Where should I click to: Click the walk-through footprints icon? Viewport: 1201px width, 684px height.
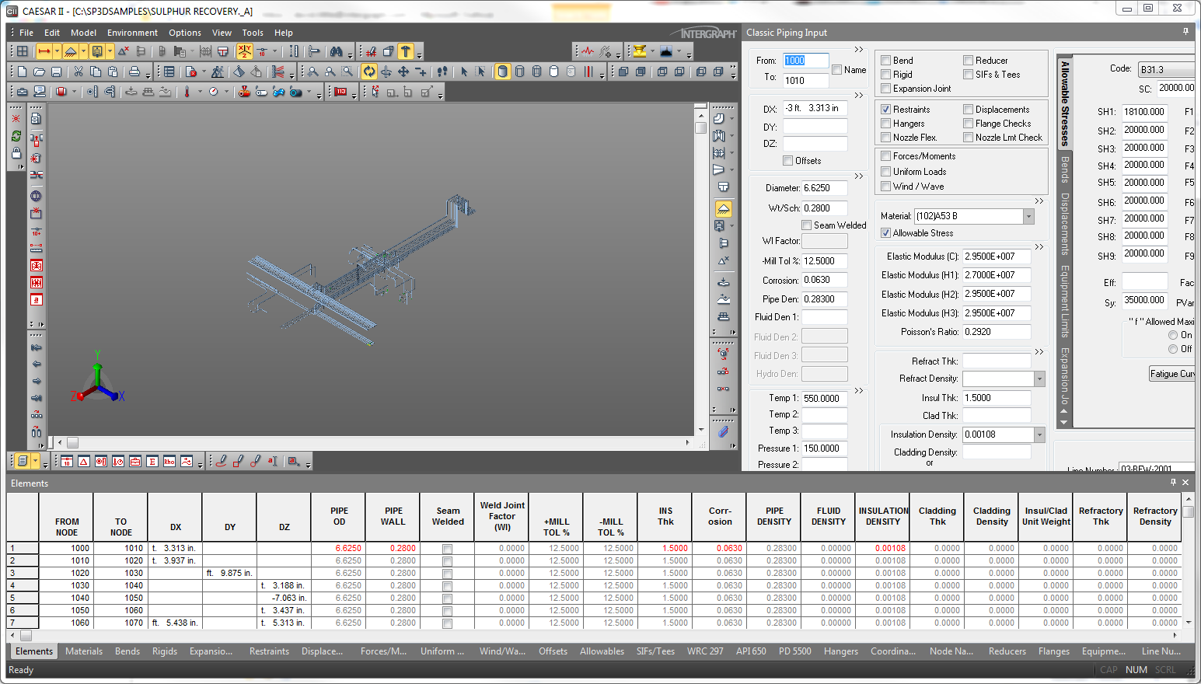(442, 72)
